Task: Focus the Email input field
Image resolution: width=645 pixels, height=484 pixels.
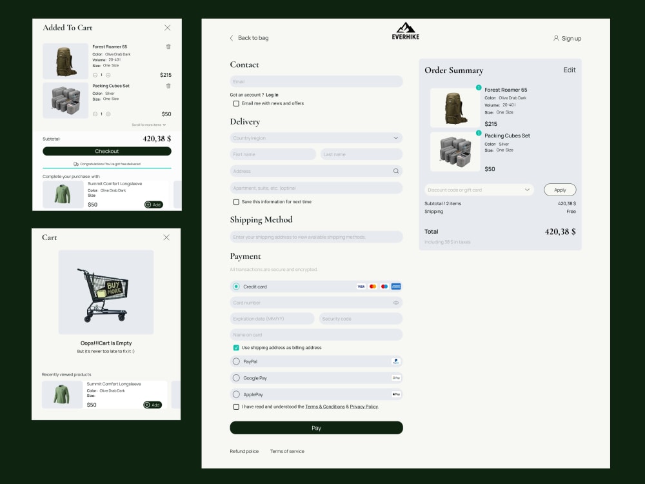Action: point(316,81)
